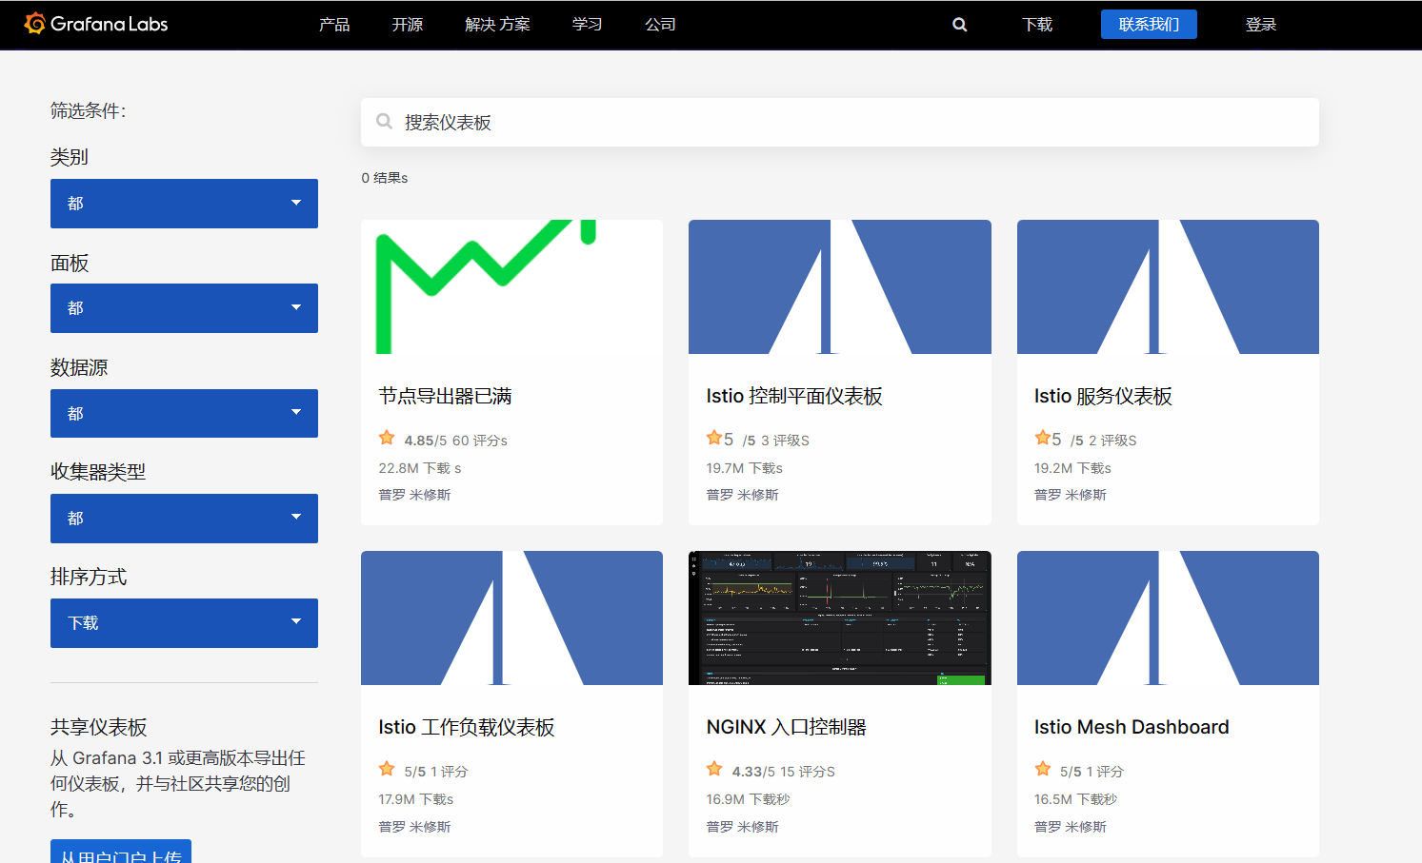Click the 从用户门户上传 button
The image size is (1422, 863).
[x=121, y=852]
